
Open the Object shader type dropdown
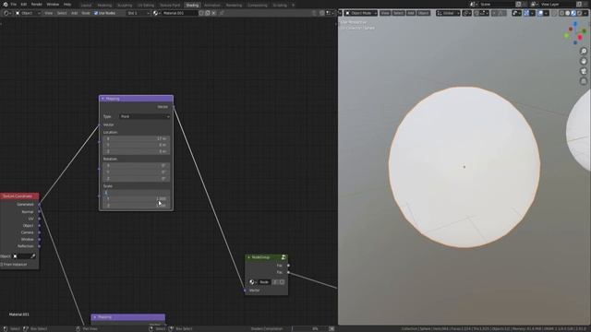28,13
